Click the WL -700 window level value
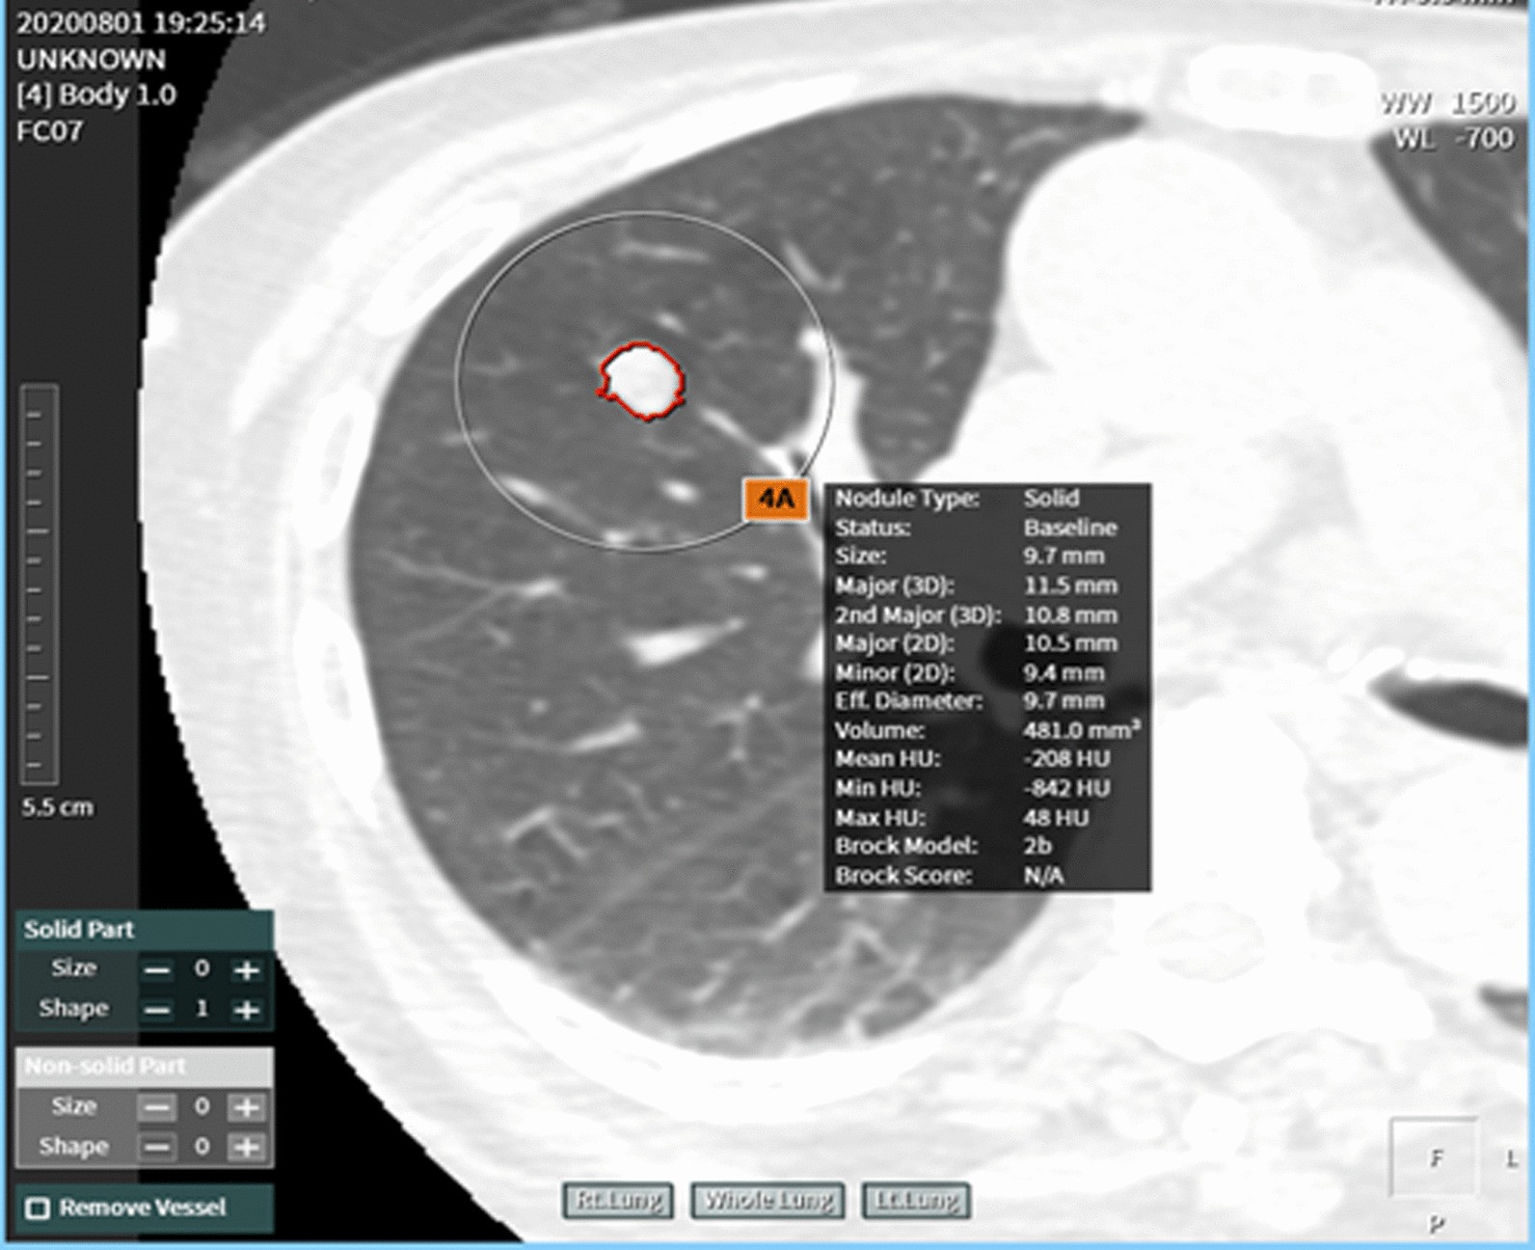1535x1250 pixels. tap(1452, 139)
